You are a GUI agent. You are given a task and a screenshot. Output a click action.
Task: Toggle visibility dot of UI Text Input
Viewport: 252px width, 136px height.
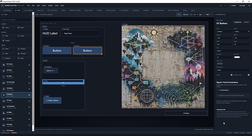(29, 83)
